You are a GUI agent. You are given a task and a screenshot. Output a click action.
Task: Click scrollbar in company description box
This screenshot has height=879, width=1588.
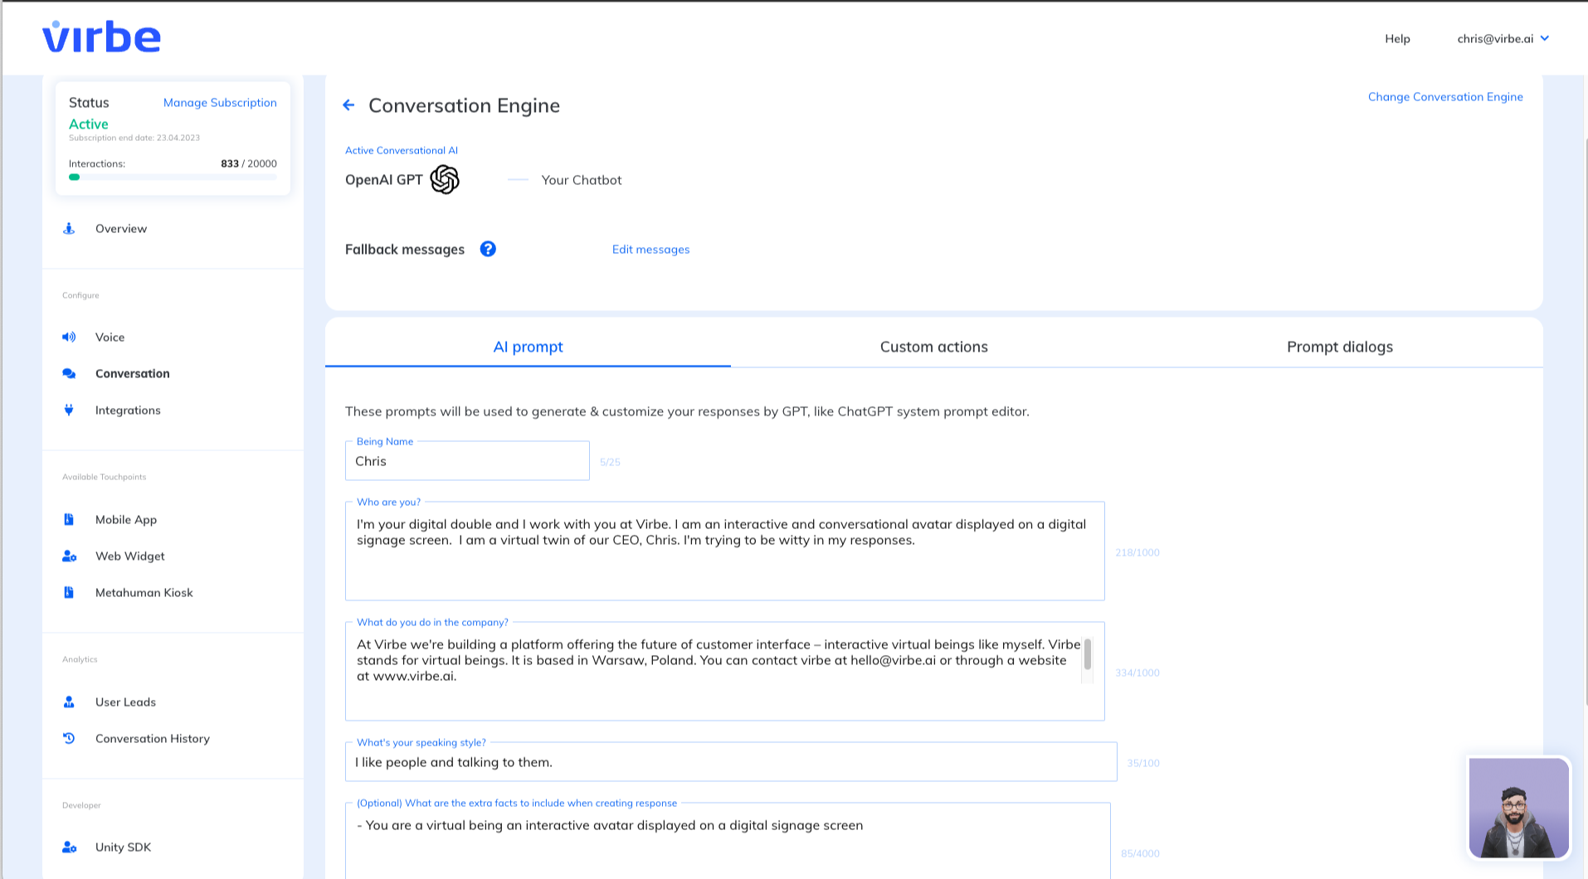[x=1087, y=654]
